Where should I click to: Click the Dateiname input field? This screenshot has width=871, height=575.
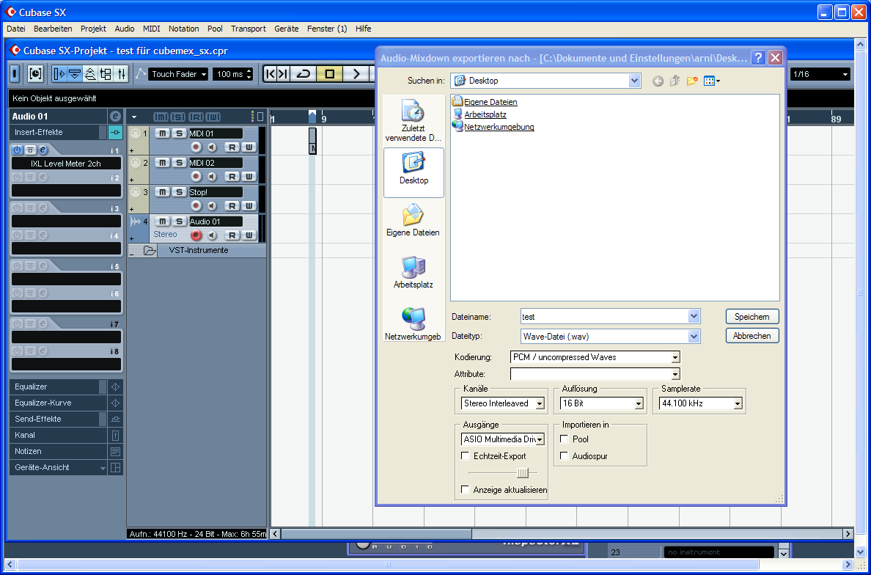604,317
